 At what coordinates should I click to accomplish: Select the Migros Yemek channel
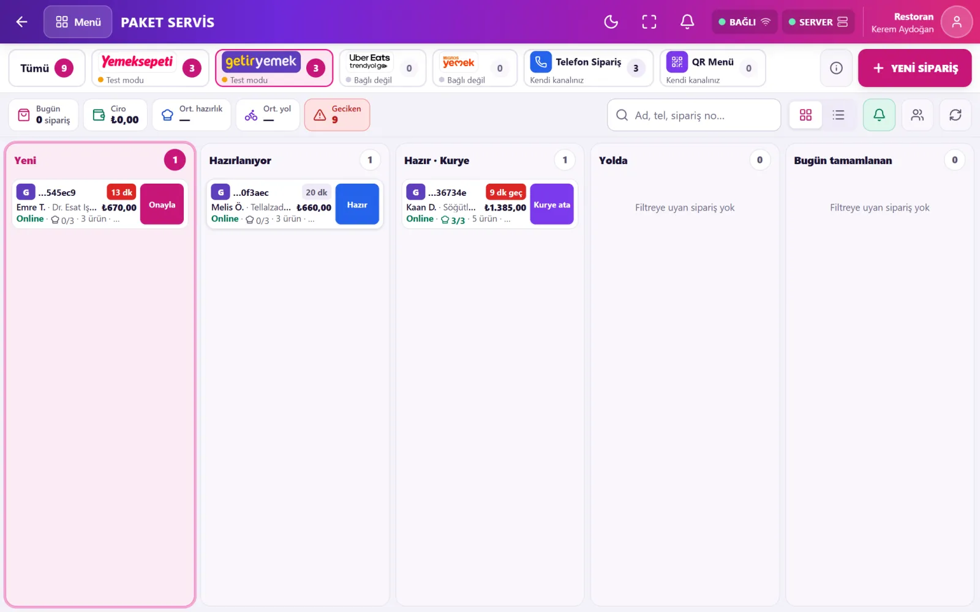click(475, 68)
